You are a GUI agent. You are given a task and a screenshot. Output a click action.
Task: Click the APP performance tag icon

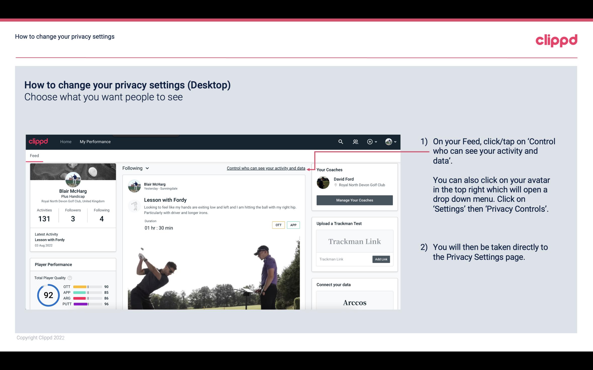coord(294,225)
